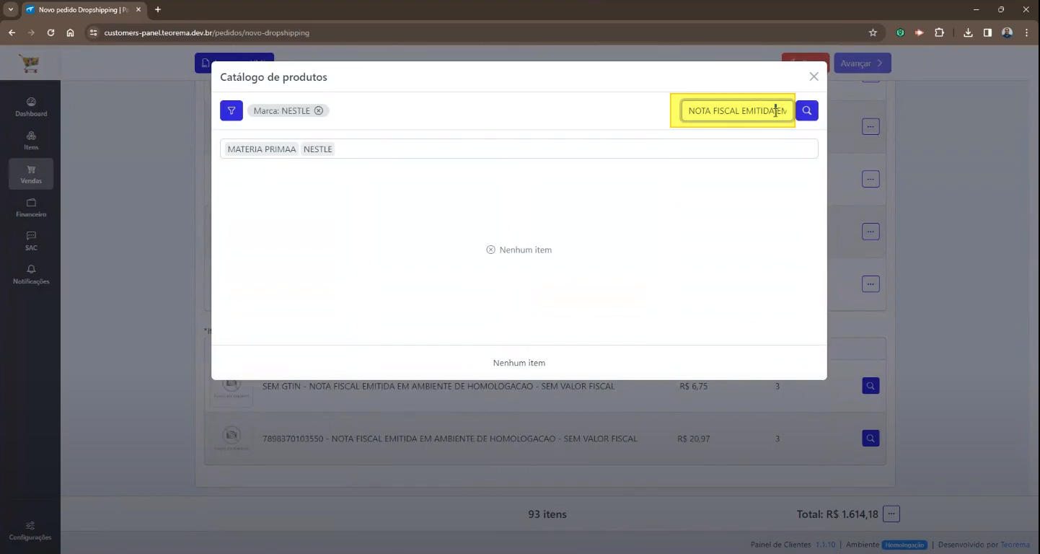1040x554 pixels.
Task: Open a new browser tab
Action: click(x=158, y=9)
